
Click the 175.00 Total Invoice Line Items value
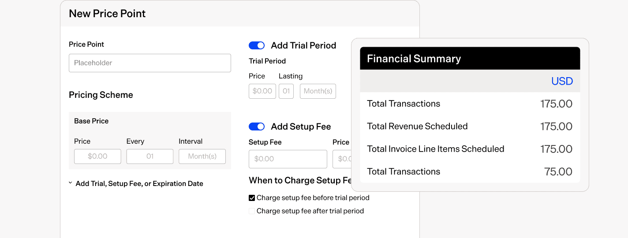click(557, 149)
